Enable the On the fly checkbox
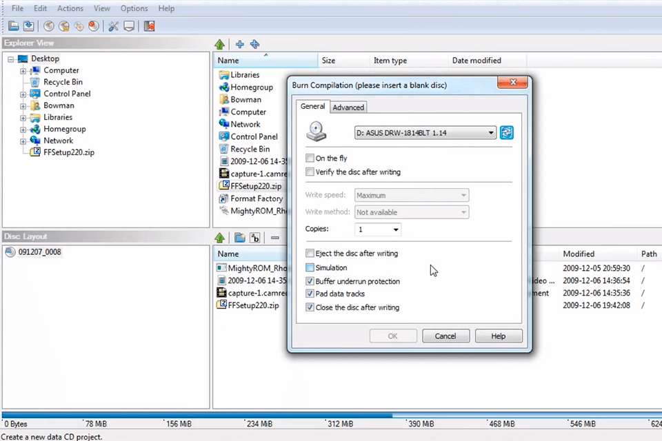This screenshot has width=662, height=441. point(310,158)
